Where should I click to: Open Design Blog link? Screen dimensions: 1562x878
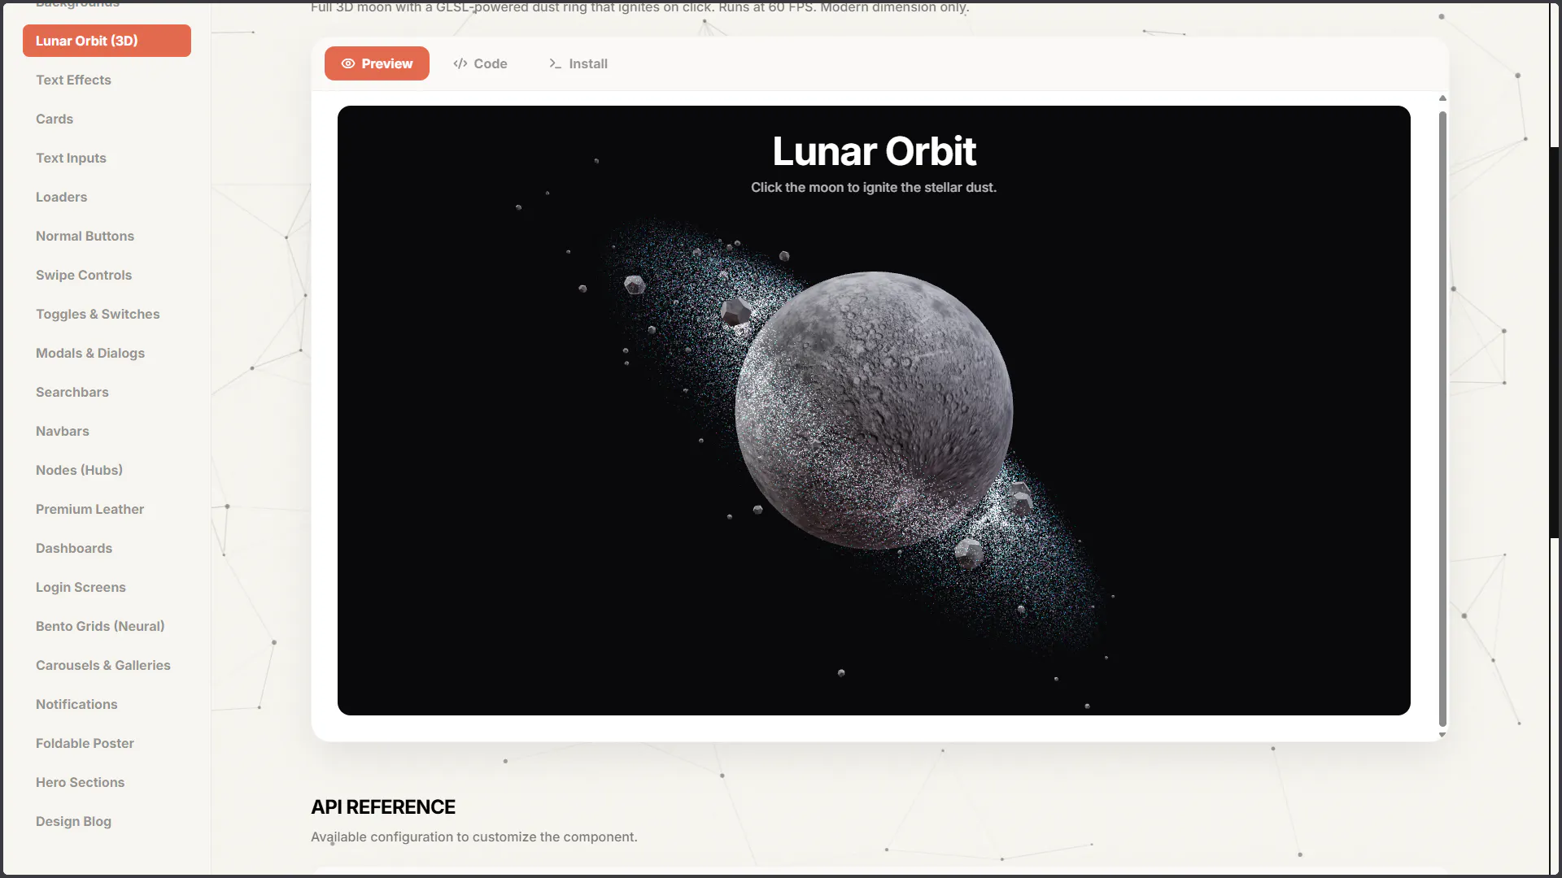[107, 821]
